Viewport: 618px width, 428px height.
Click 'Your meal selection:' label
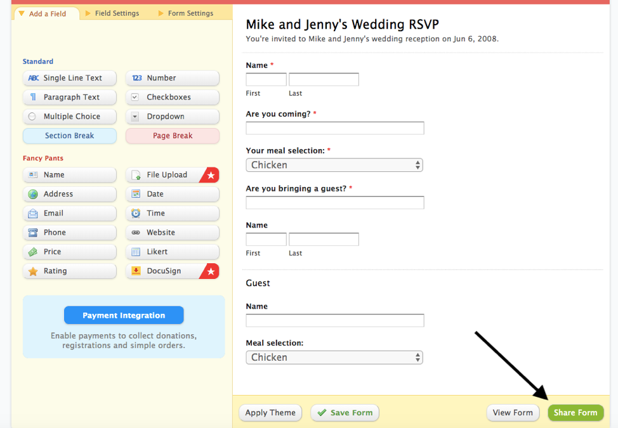point(286,151)
